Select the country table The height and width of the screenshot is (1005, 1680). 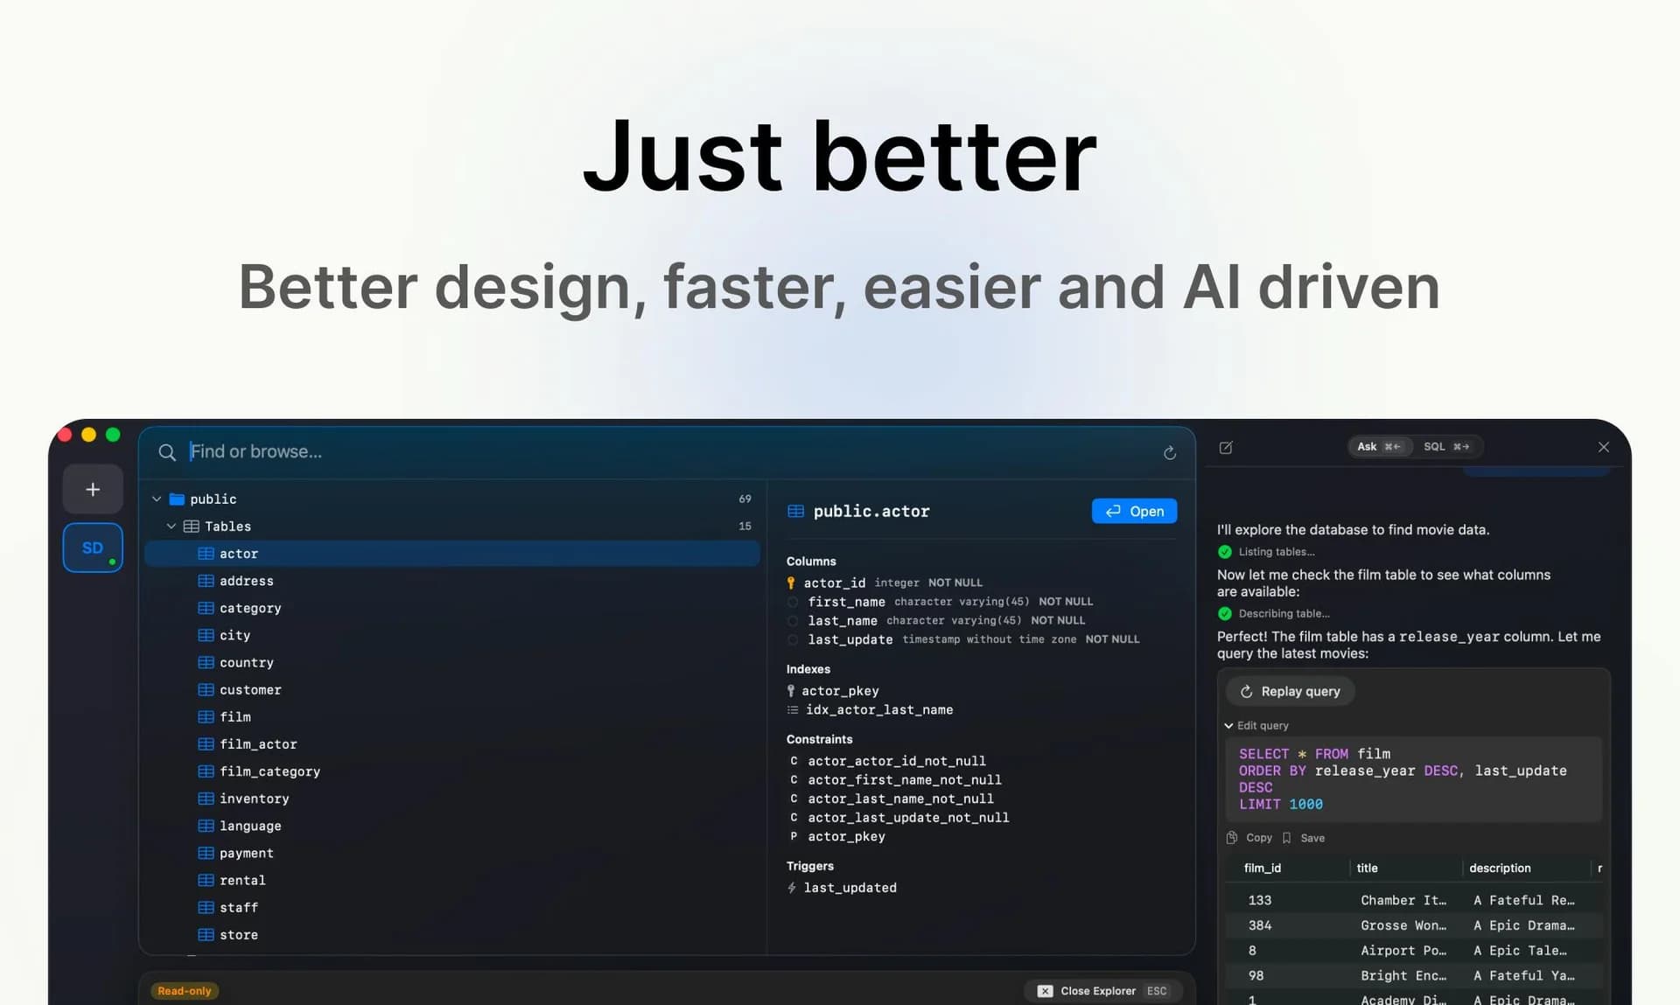pyautogui.click(x=451, y=663)
